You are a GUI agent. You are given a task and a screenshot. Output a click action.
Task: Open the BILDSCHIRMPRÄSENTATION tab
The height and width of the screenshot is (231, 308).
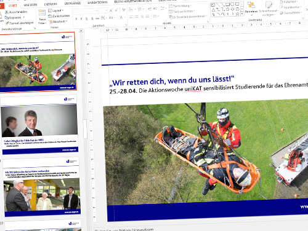tap(133, 1)
